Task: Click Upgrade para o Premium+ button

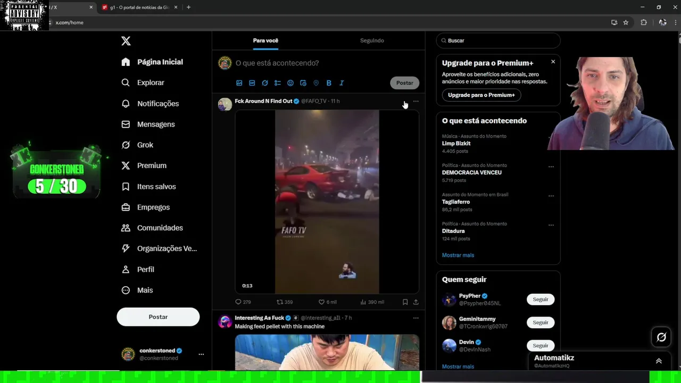Action: pos(481,95)
